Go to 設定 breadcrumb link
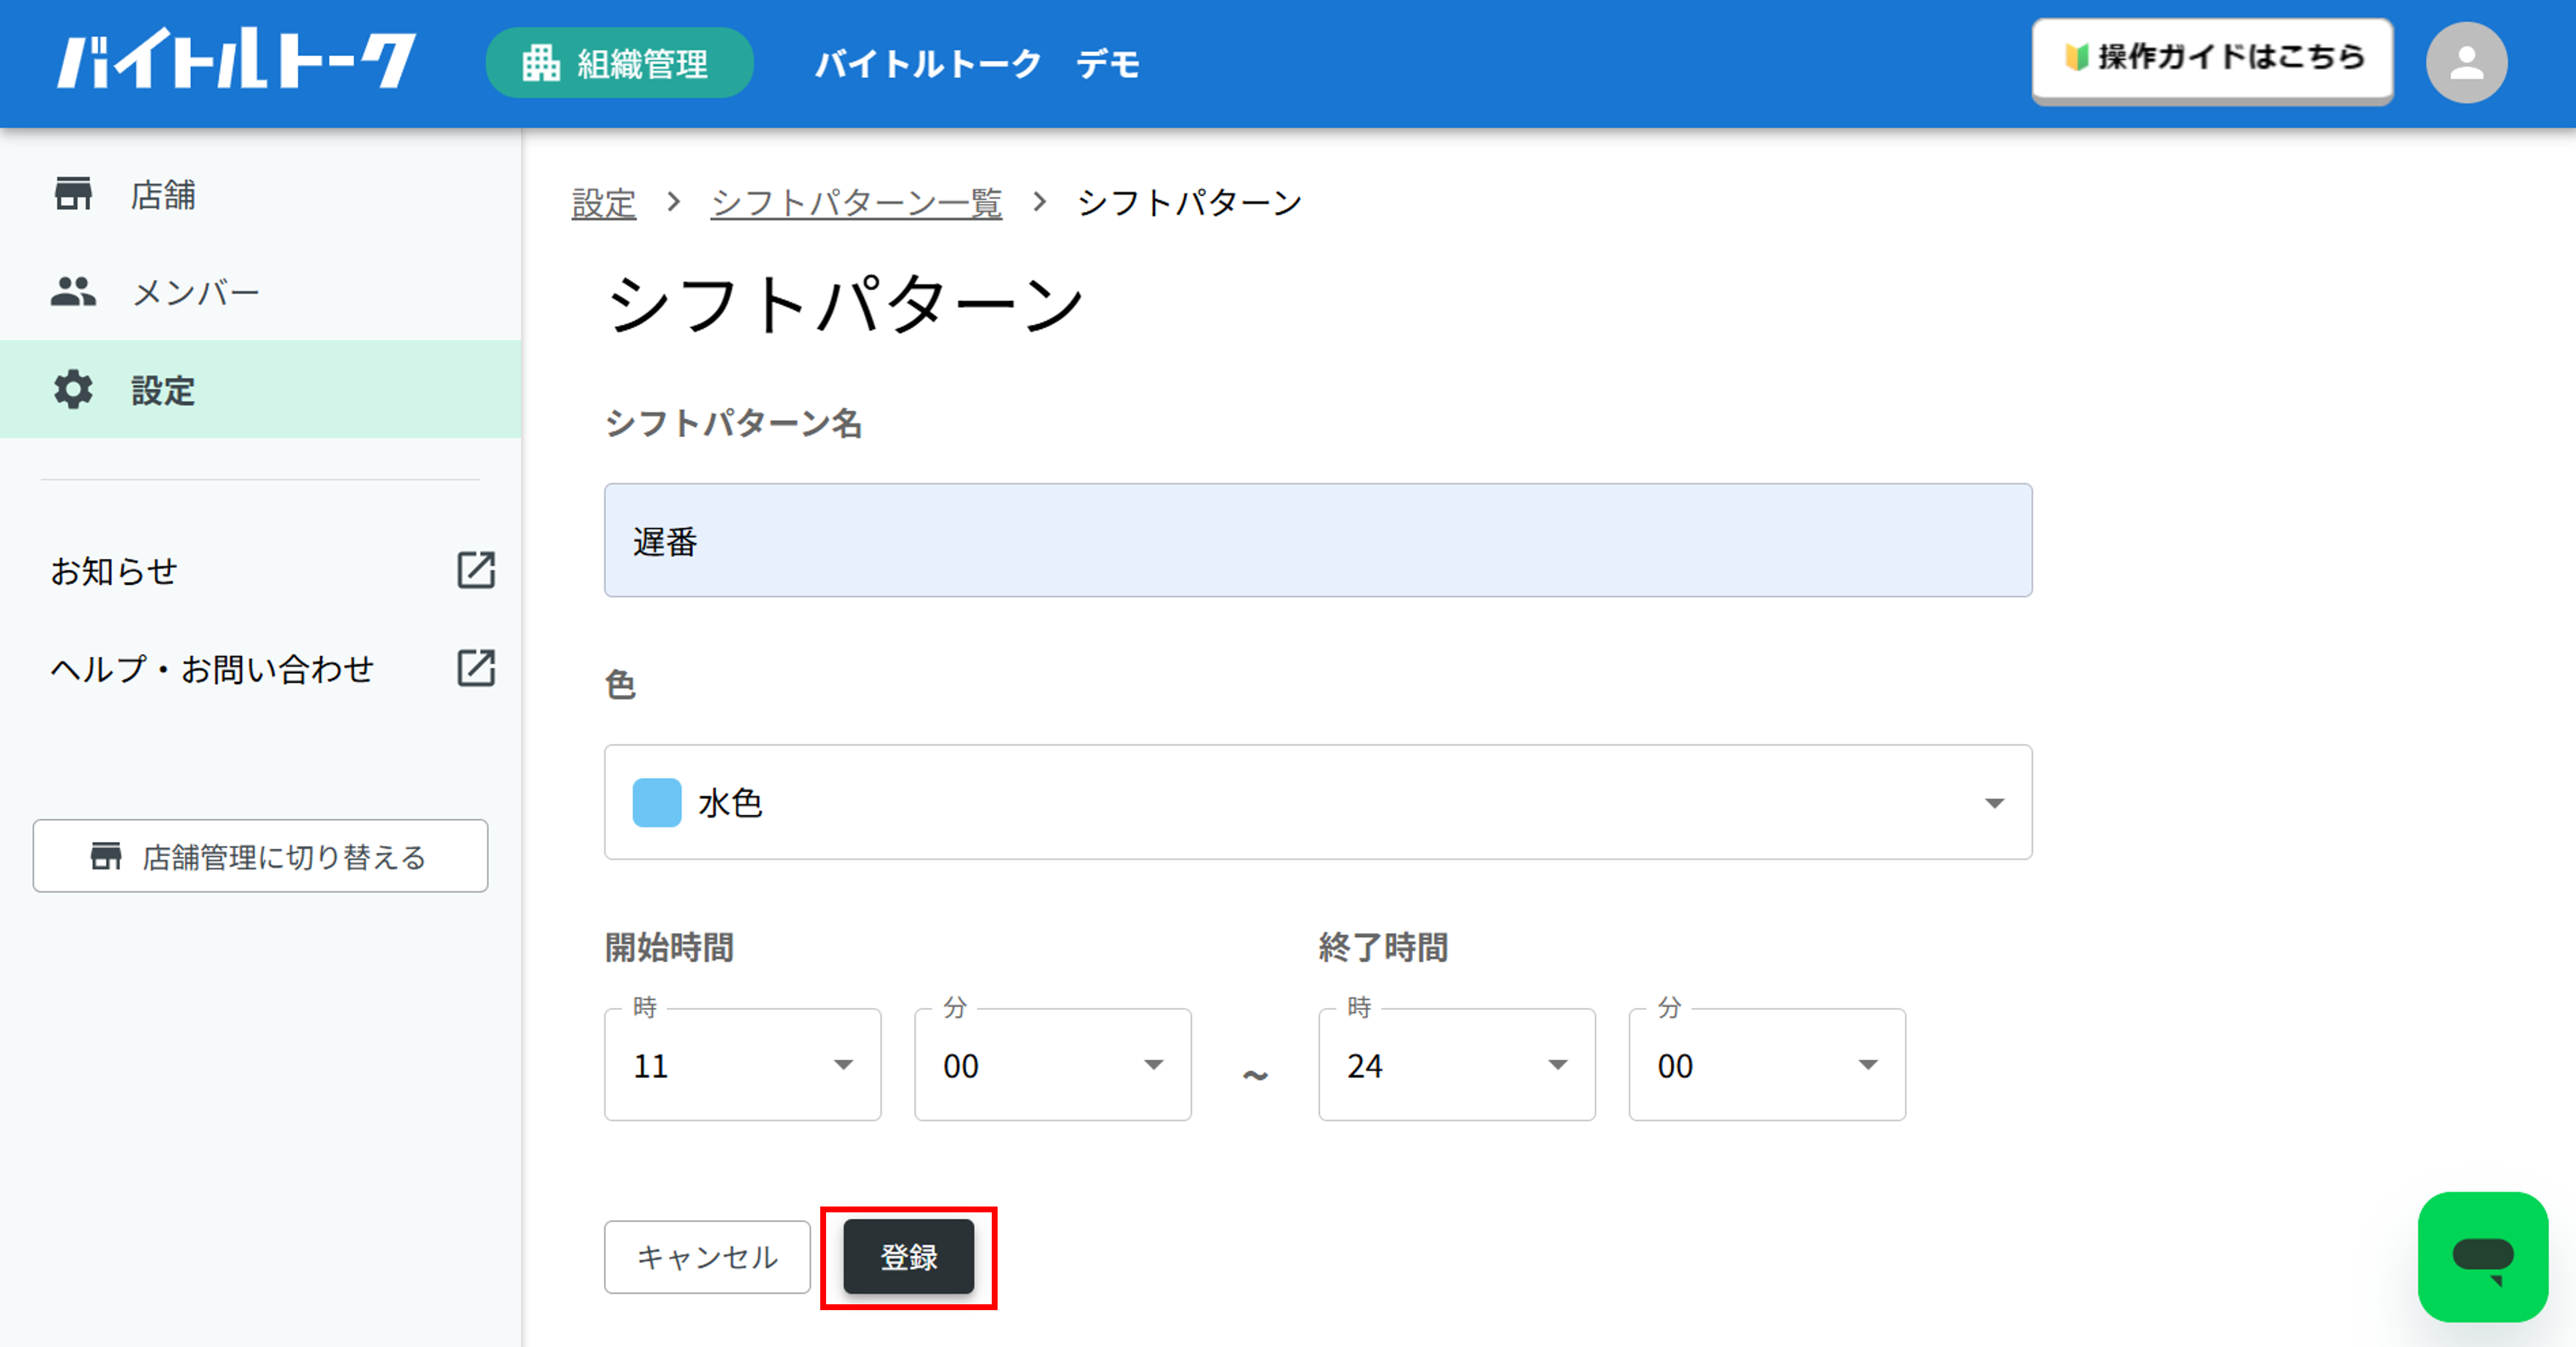Screen dimensions: 2576x1347 604,203
